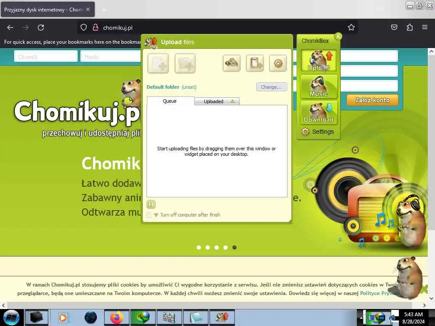435x326 pixels.
Task: Bookmark this page with the star
Action: pos(351,27)
